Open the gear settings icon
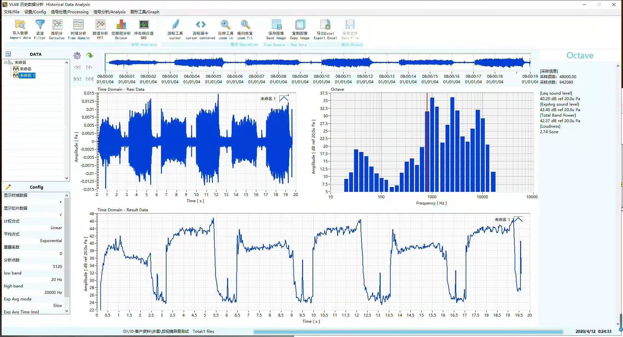623x337 pixels. [x=77, y=55]
